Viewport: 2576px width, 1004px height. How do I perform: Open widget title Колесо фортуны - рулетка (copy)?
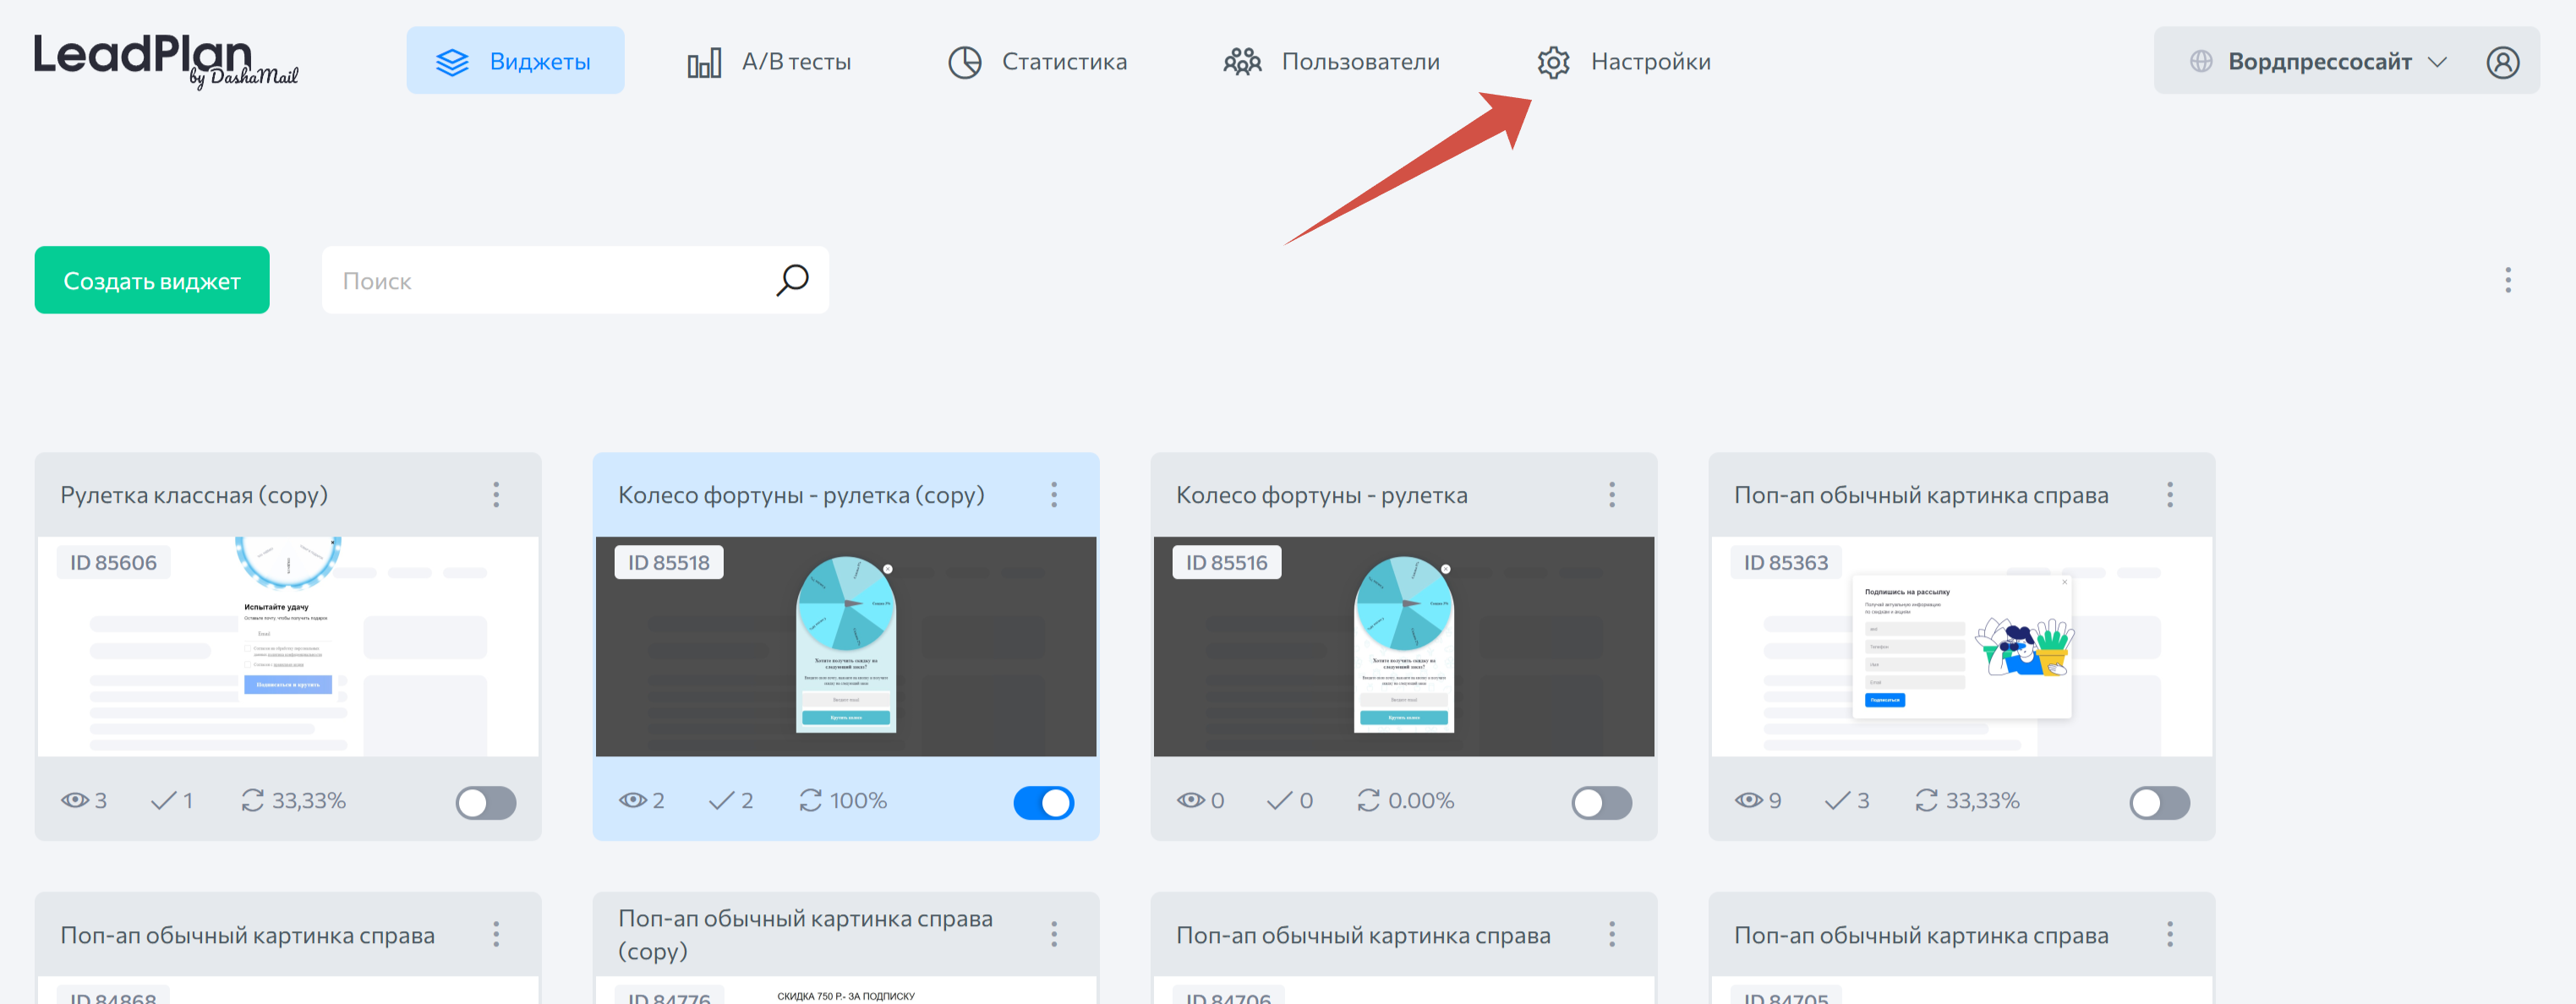pos(801,495)
